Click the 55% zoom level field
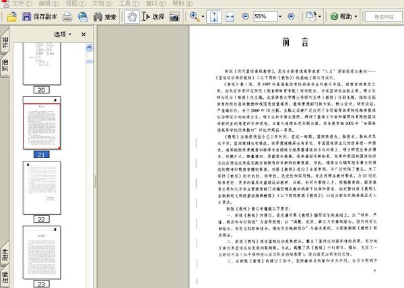 pos(265,17)
